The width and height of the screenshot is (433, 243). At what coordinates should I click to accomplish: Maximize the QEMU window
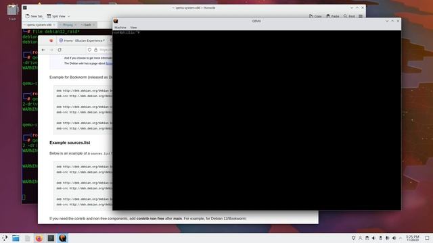(x=392, y=21)
